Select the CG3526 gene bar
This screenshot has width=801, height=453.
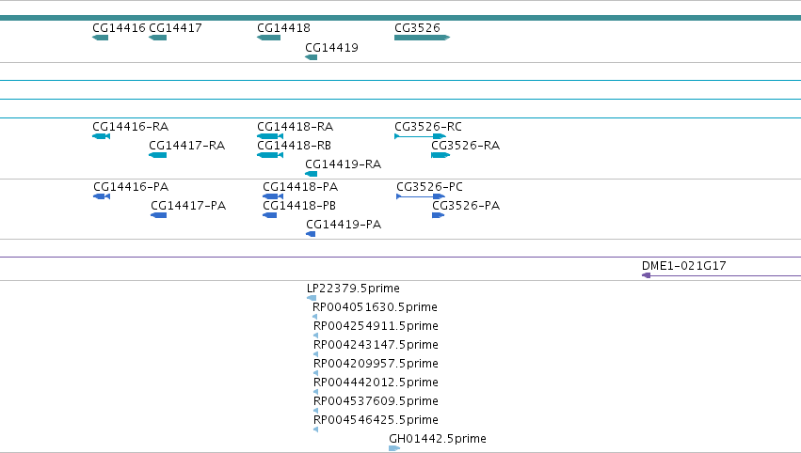click(x=422, y=38)
